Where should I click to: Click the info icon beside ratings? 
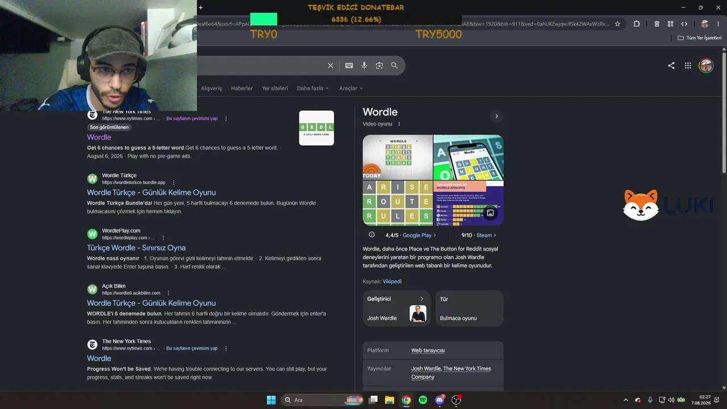tap(371, 235)
